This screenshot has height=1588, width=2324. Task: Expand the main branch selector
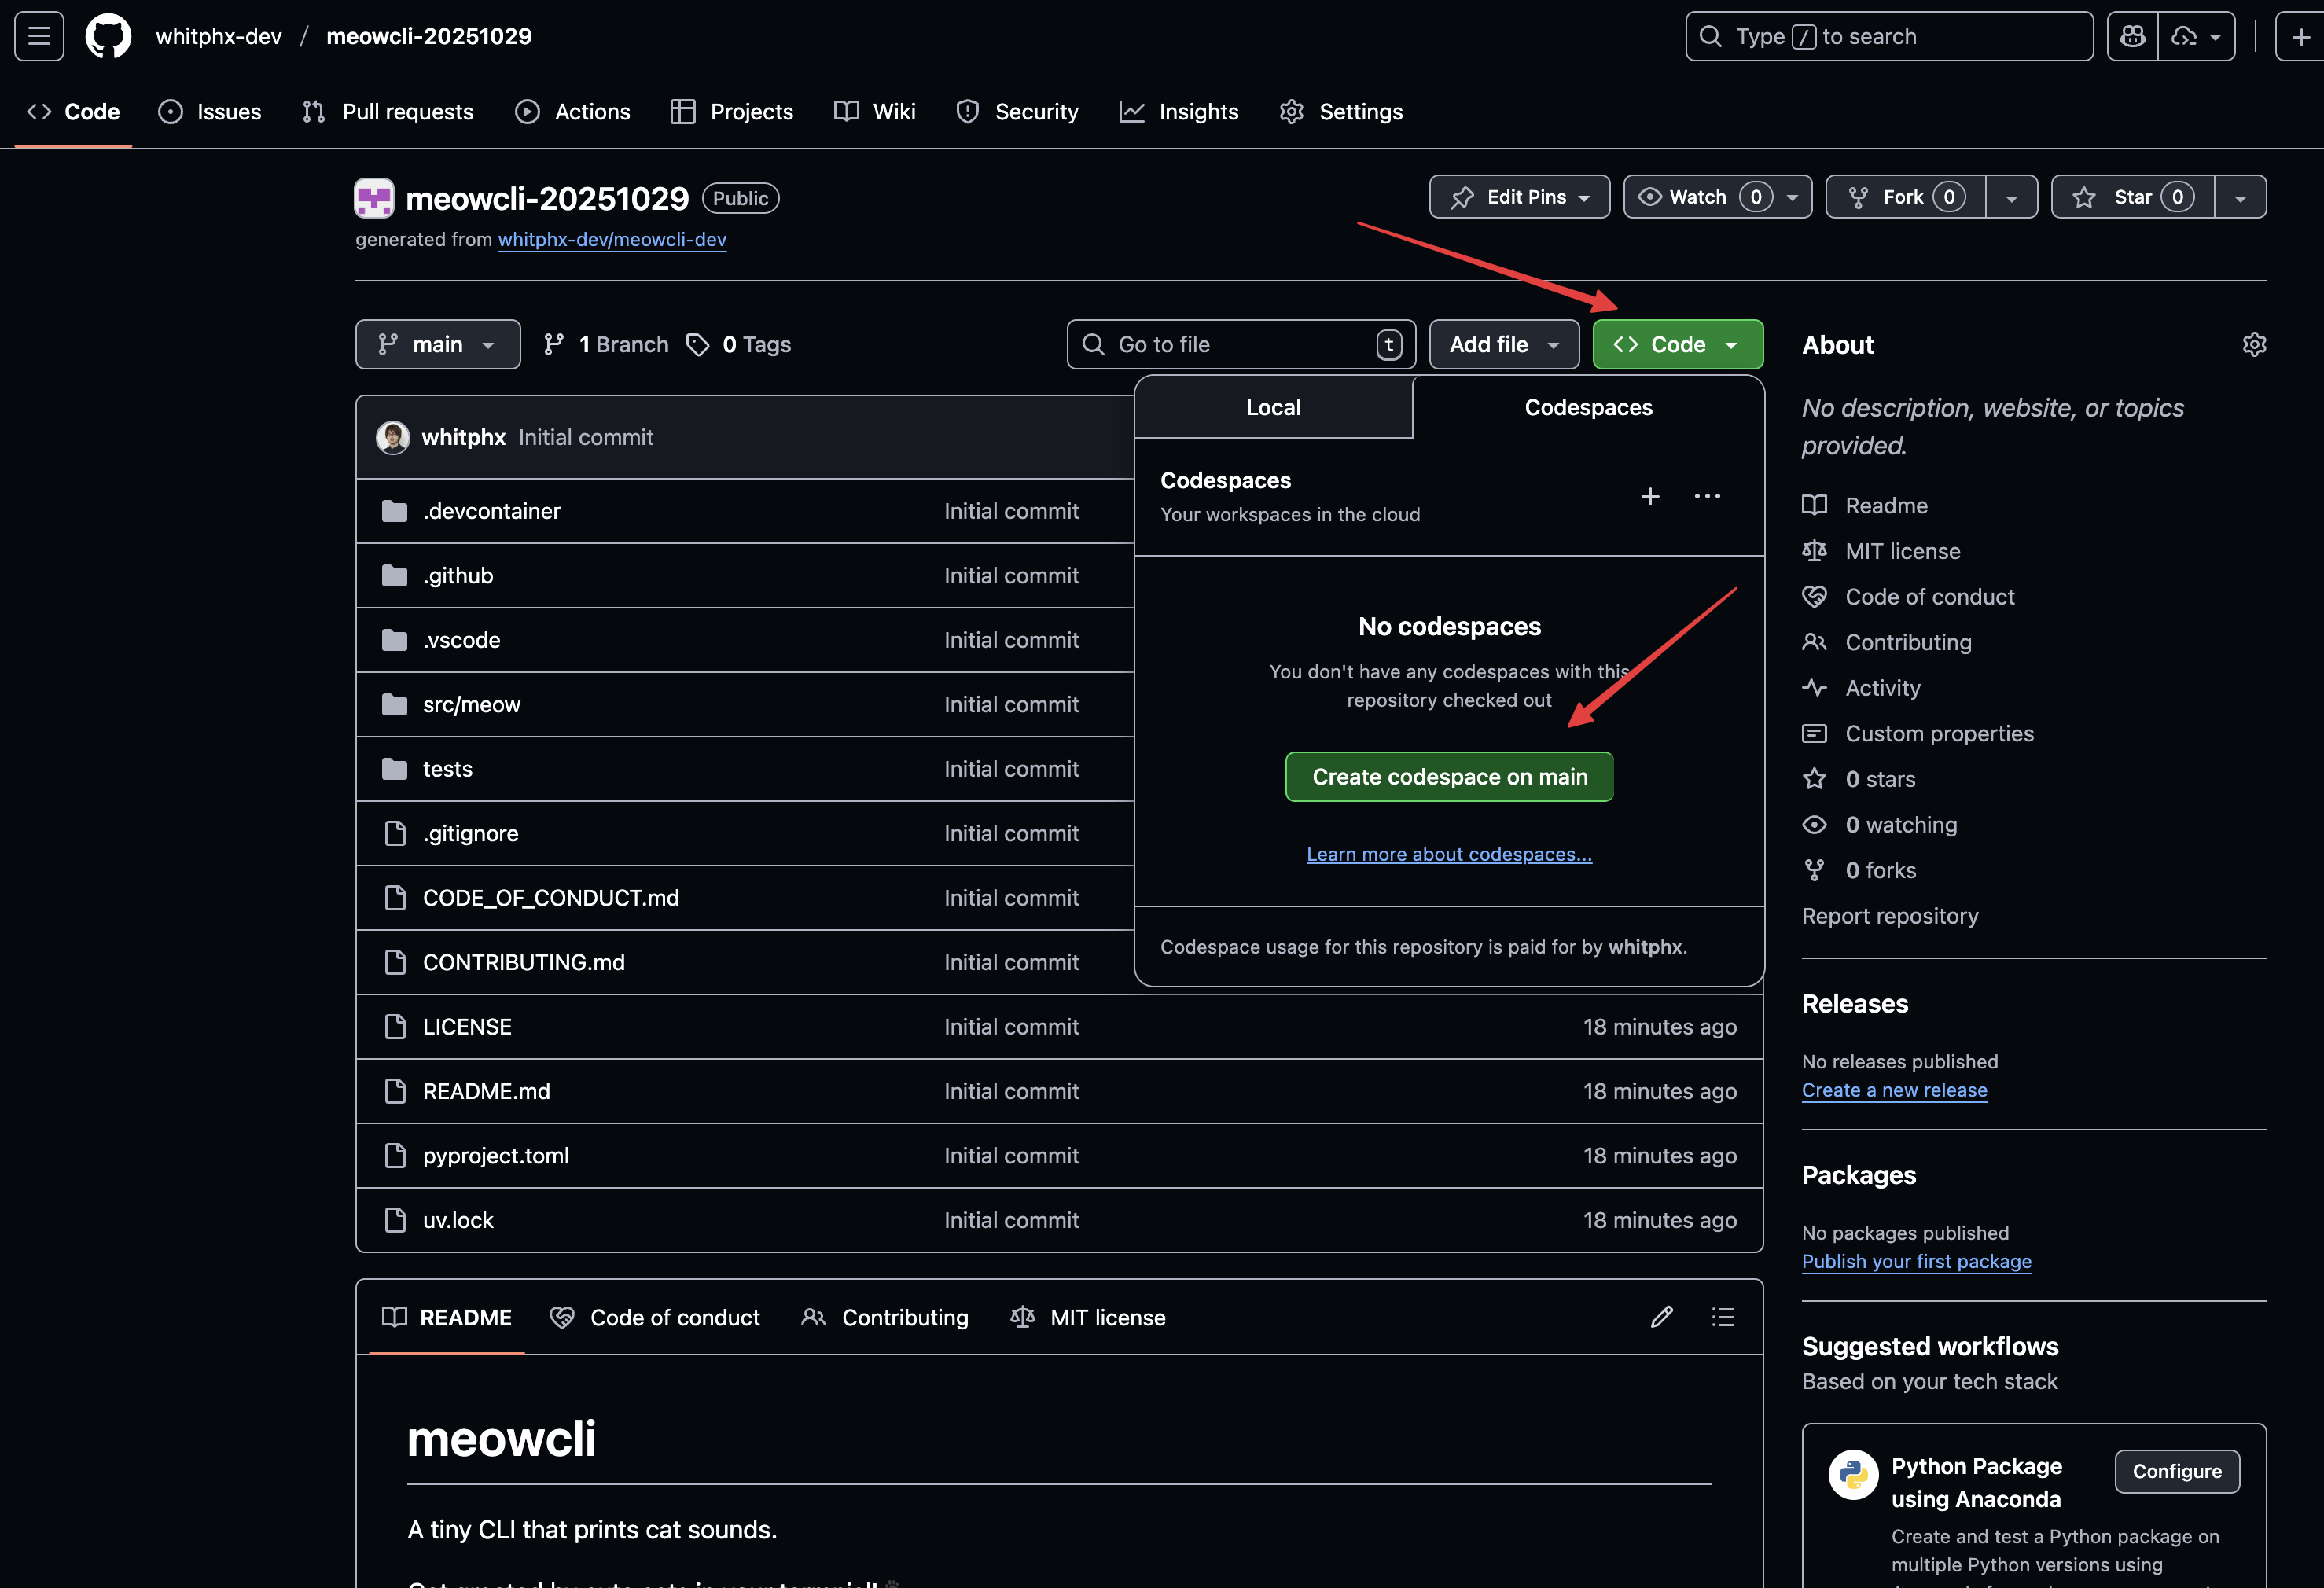438,344
